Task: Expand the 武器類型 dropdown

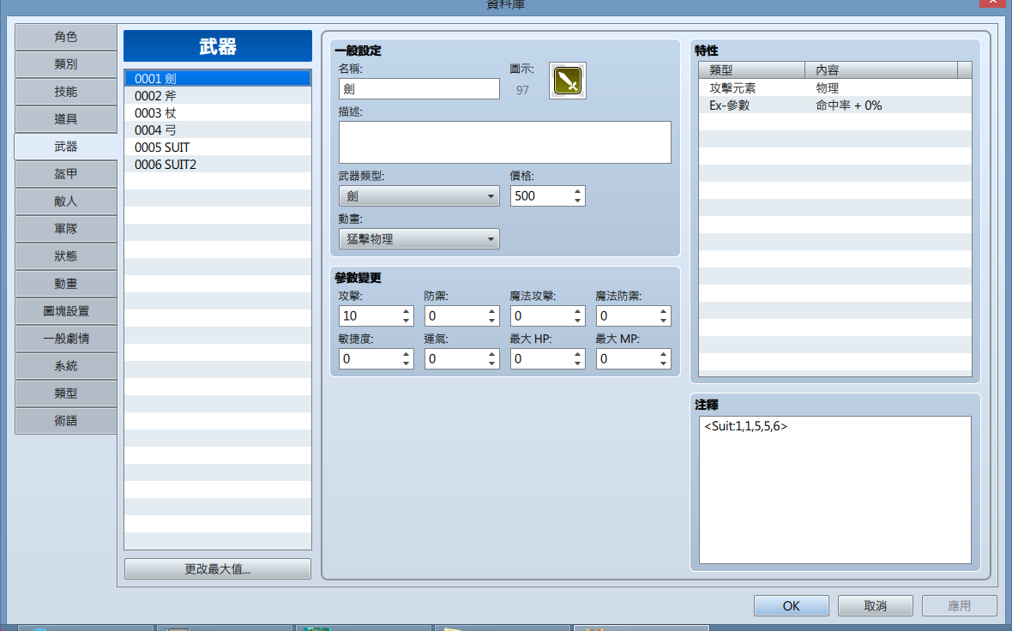Action: point(419,196)
